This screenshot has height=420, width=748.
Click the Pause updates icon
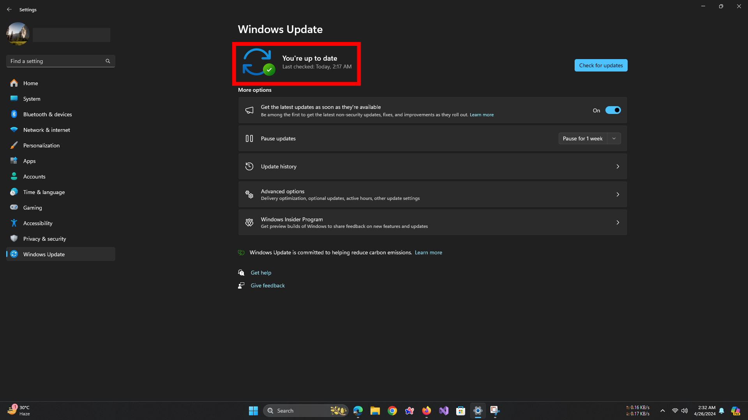(x=249, y=138)
